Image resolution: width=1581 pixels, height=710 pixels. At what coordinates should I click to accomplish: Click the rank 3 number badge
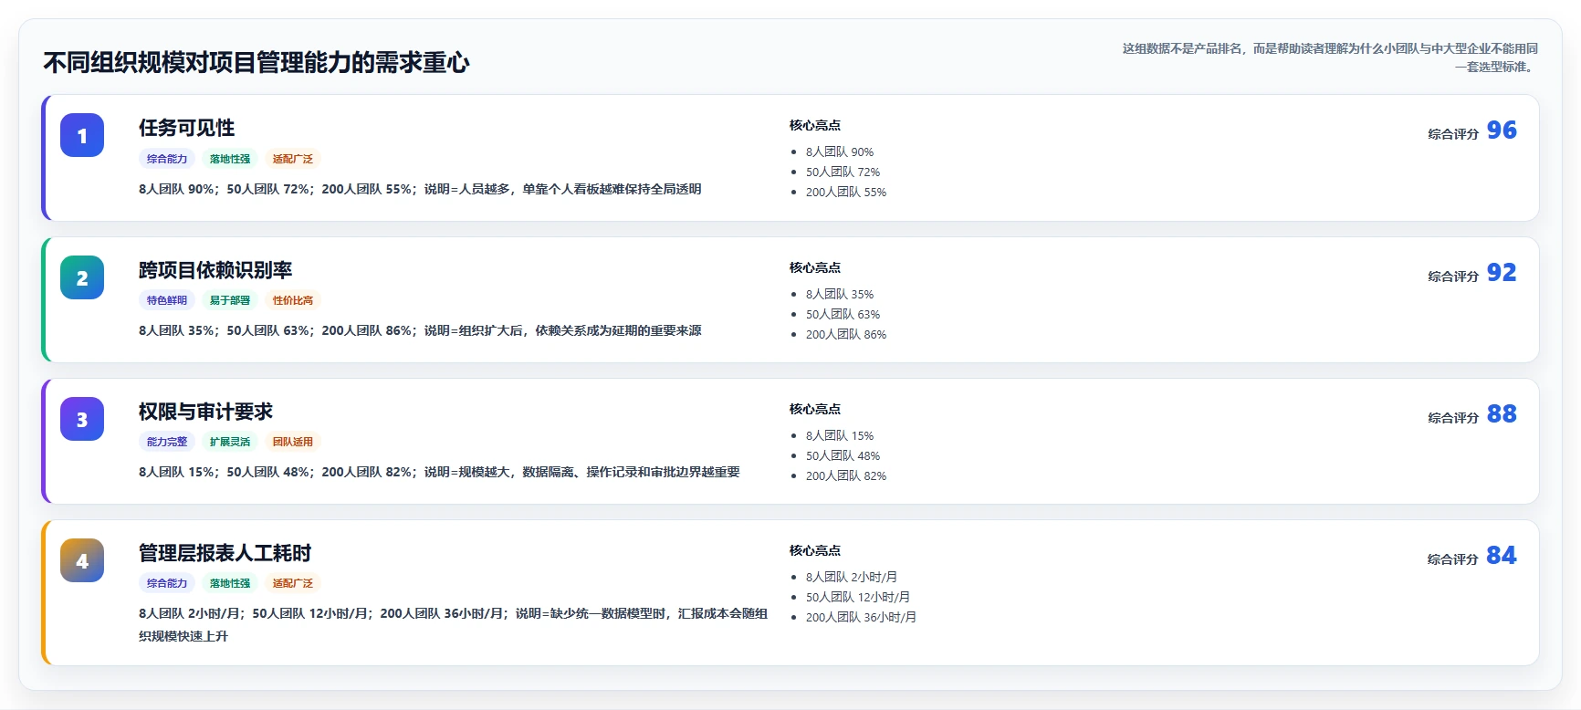pos(82,419)
